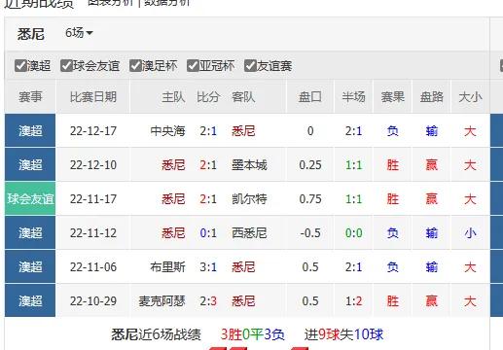Select home team 布里斯
The width and height of the screenshot is (503, 350).
167,267
